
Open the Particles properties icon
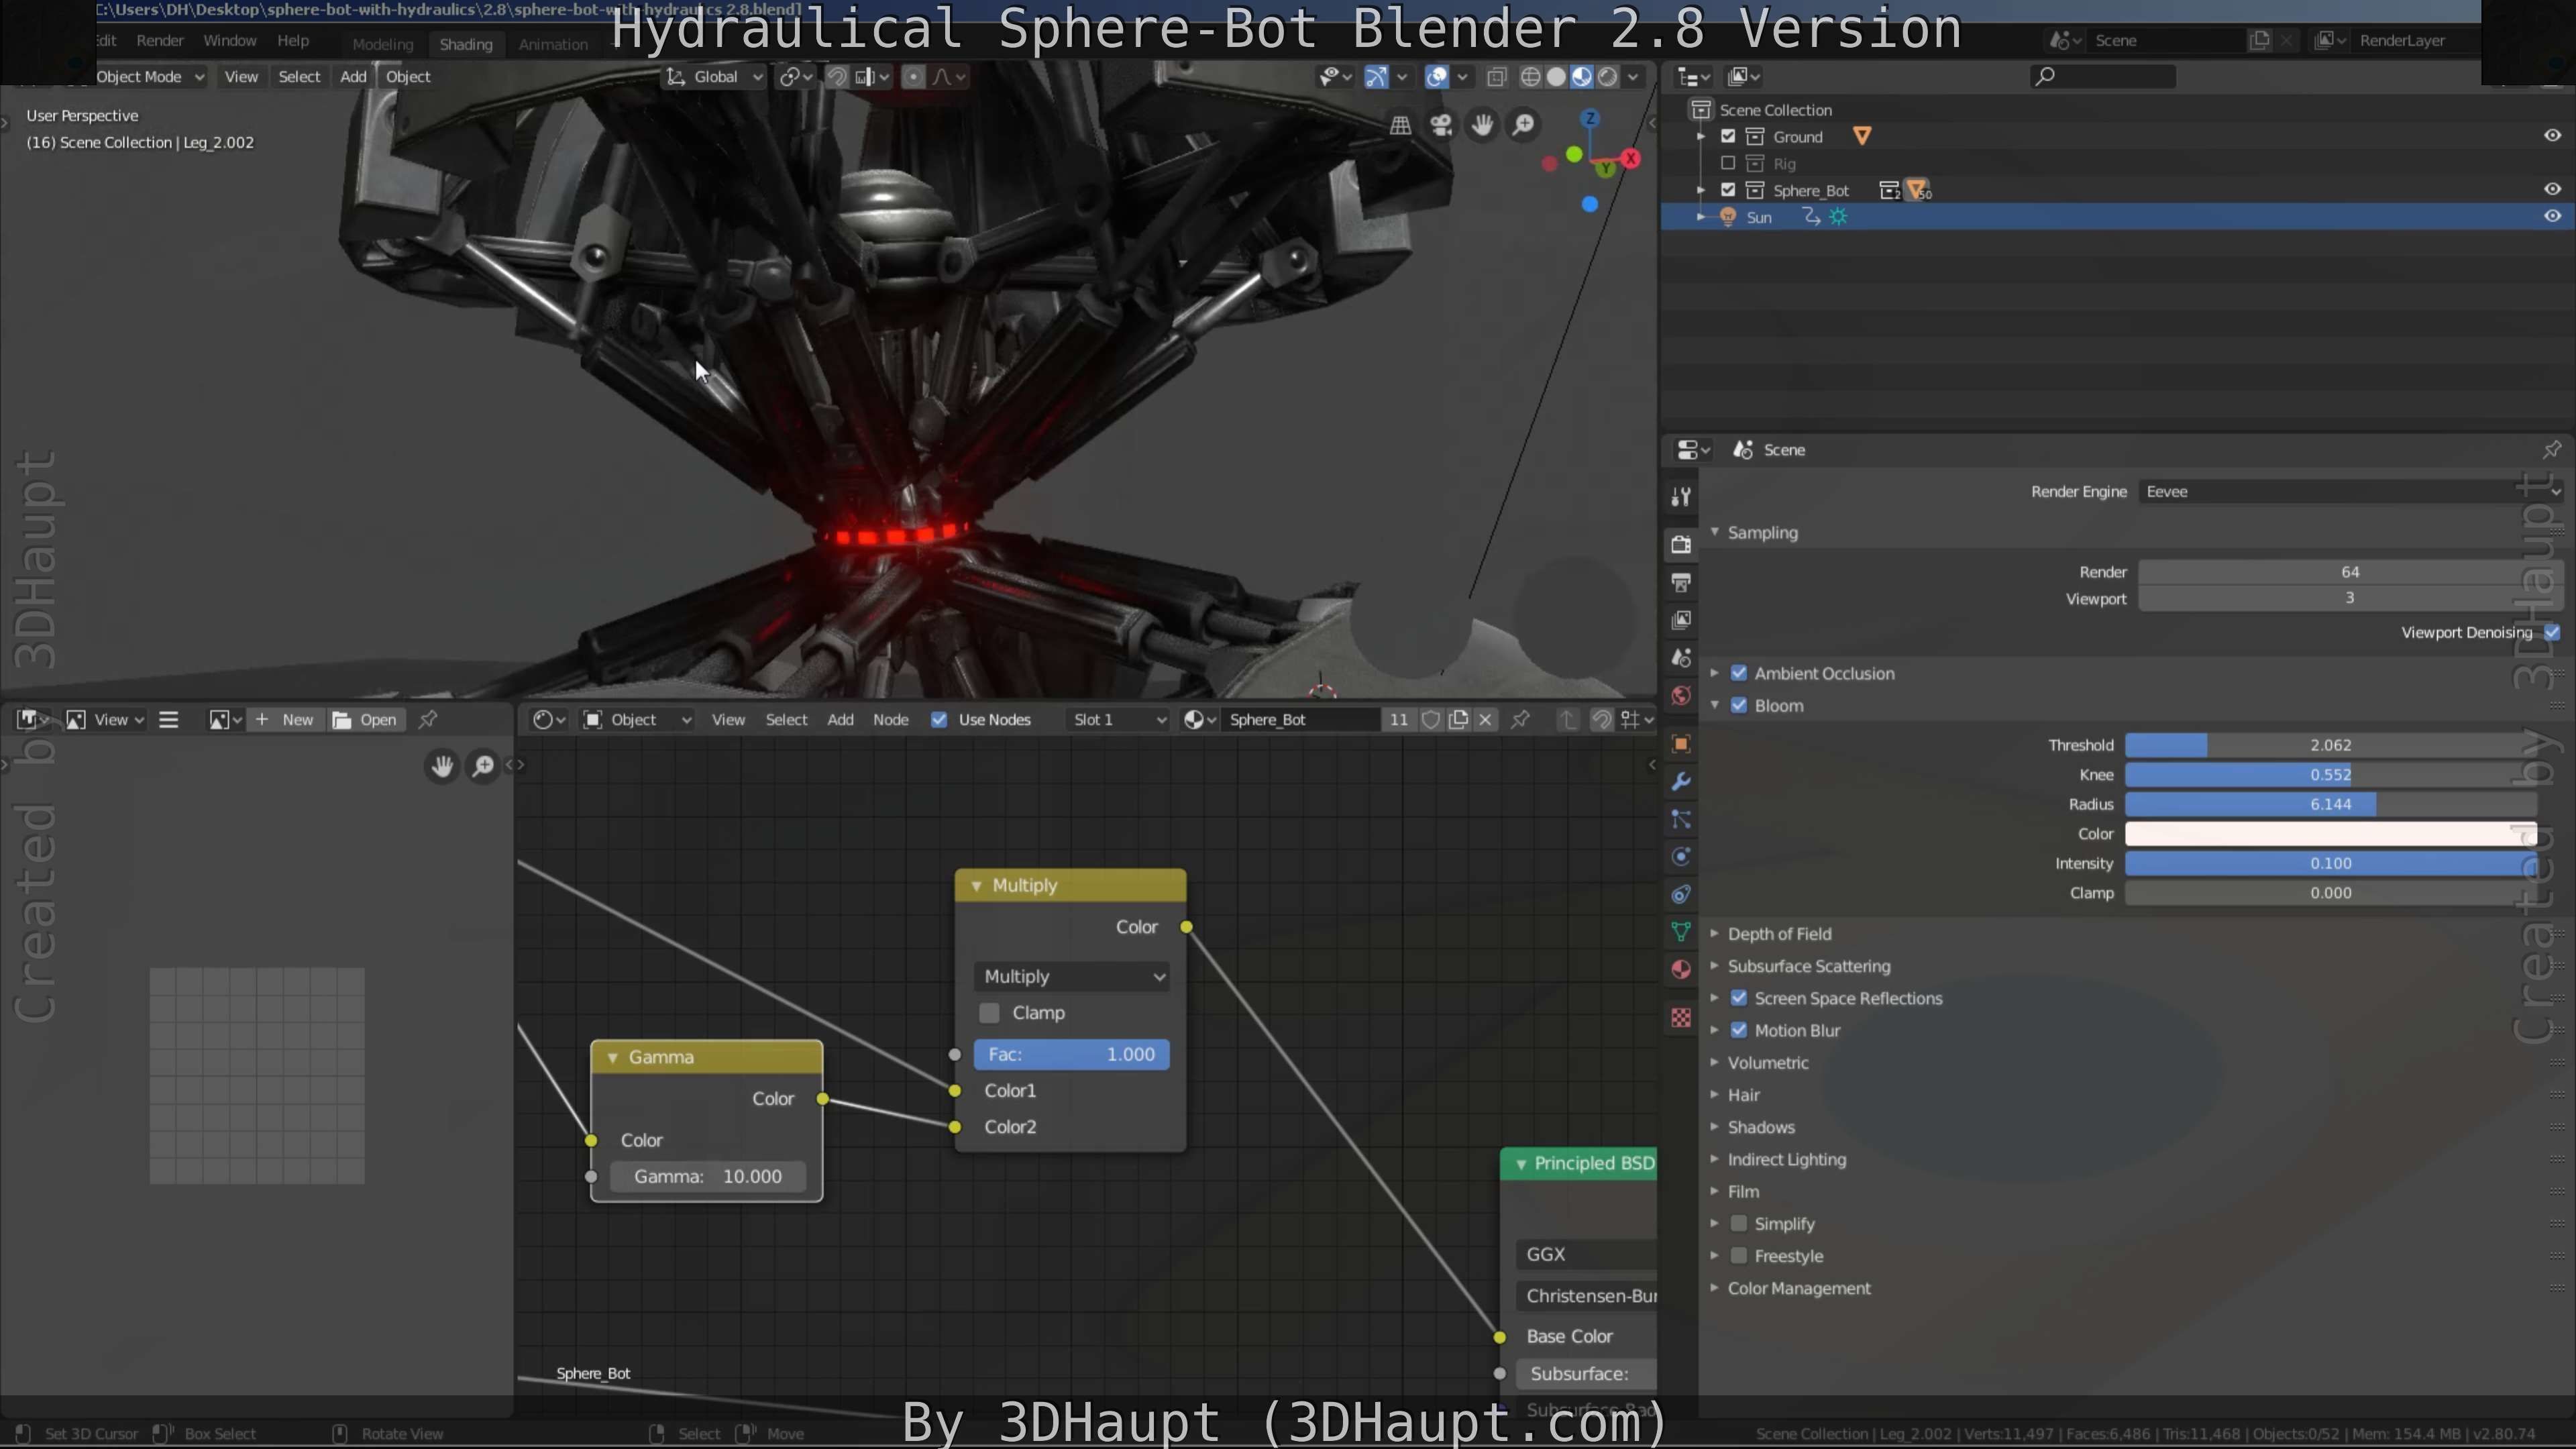pyautogui.click(x=1681, y=820)
